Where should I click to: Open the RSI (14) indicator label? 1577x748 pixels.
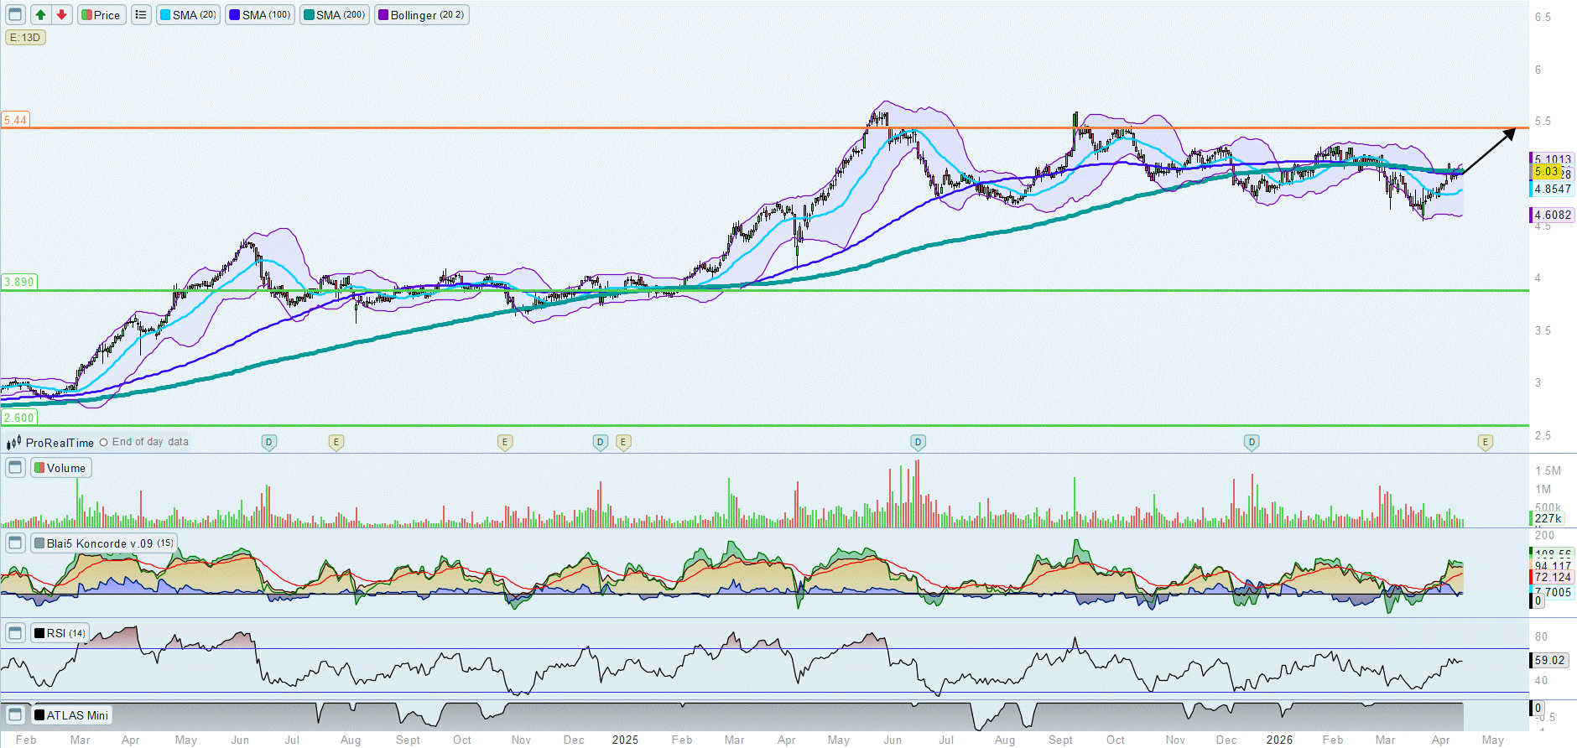coord(60,633)
